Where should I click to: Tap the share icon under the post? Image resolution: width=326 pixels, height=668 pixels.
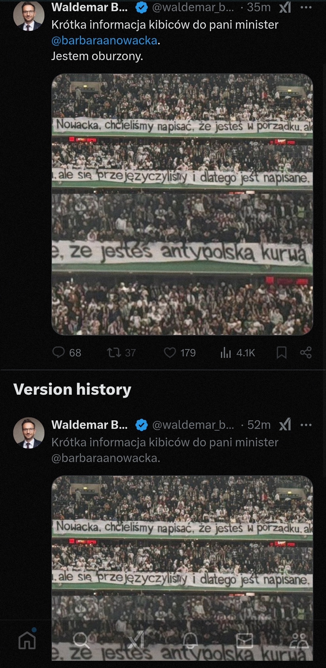pos(306,352)
